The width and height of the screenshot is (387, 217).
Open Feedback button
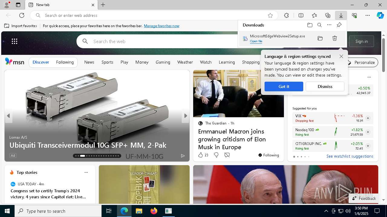click(x=364, y=198)
